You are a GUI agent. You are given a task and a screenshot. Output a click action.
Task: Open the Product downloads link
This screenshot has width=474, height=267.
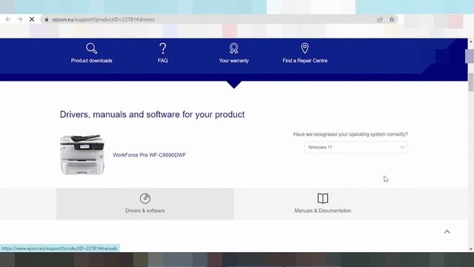92,61
